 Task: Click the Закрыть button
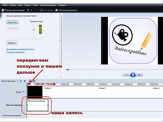(12, 43)
